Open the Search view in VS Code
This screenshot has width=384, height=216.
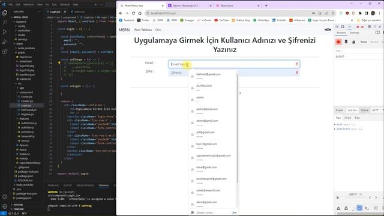point(5,22)
